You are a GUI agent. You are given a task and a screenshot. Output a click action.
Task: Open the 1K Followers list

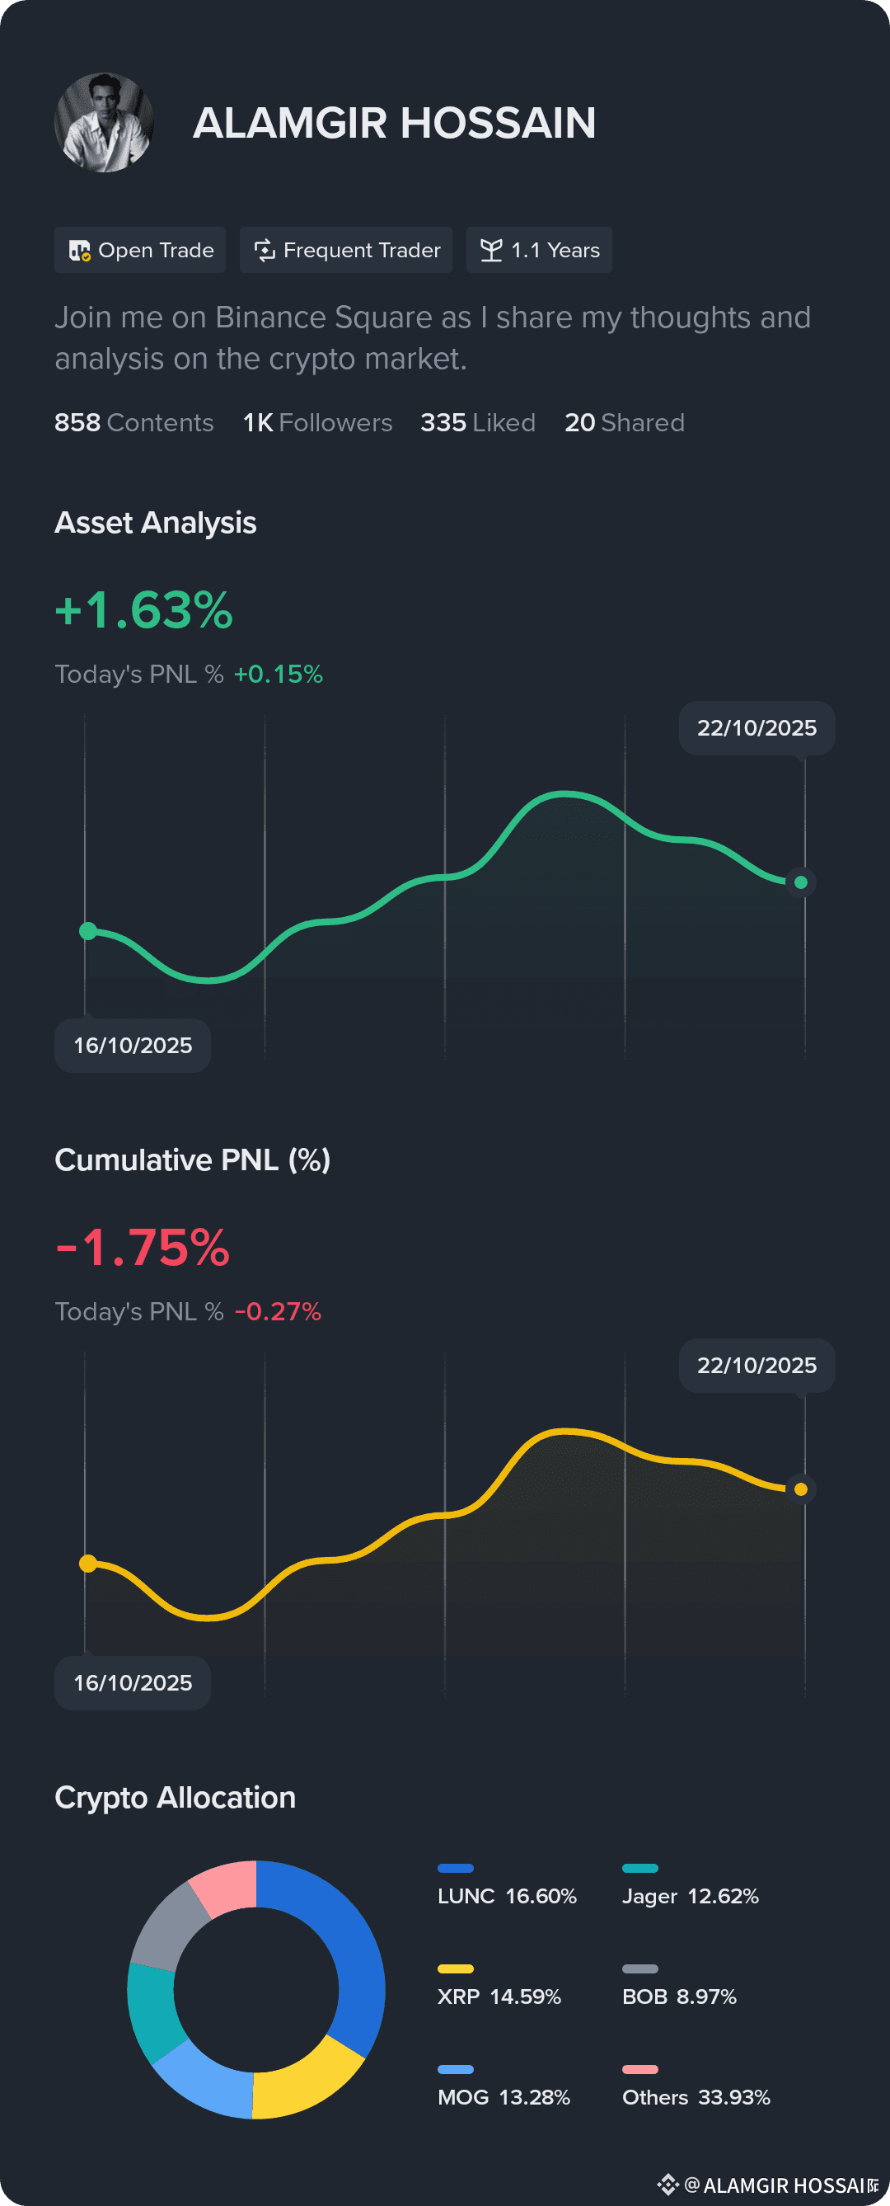(317, 422)
